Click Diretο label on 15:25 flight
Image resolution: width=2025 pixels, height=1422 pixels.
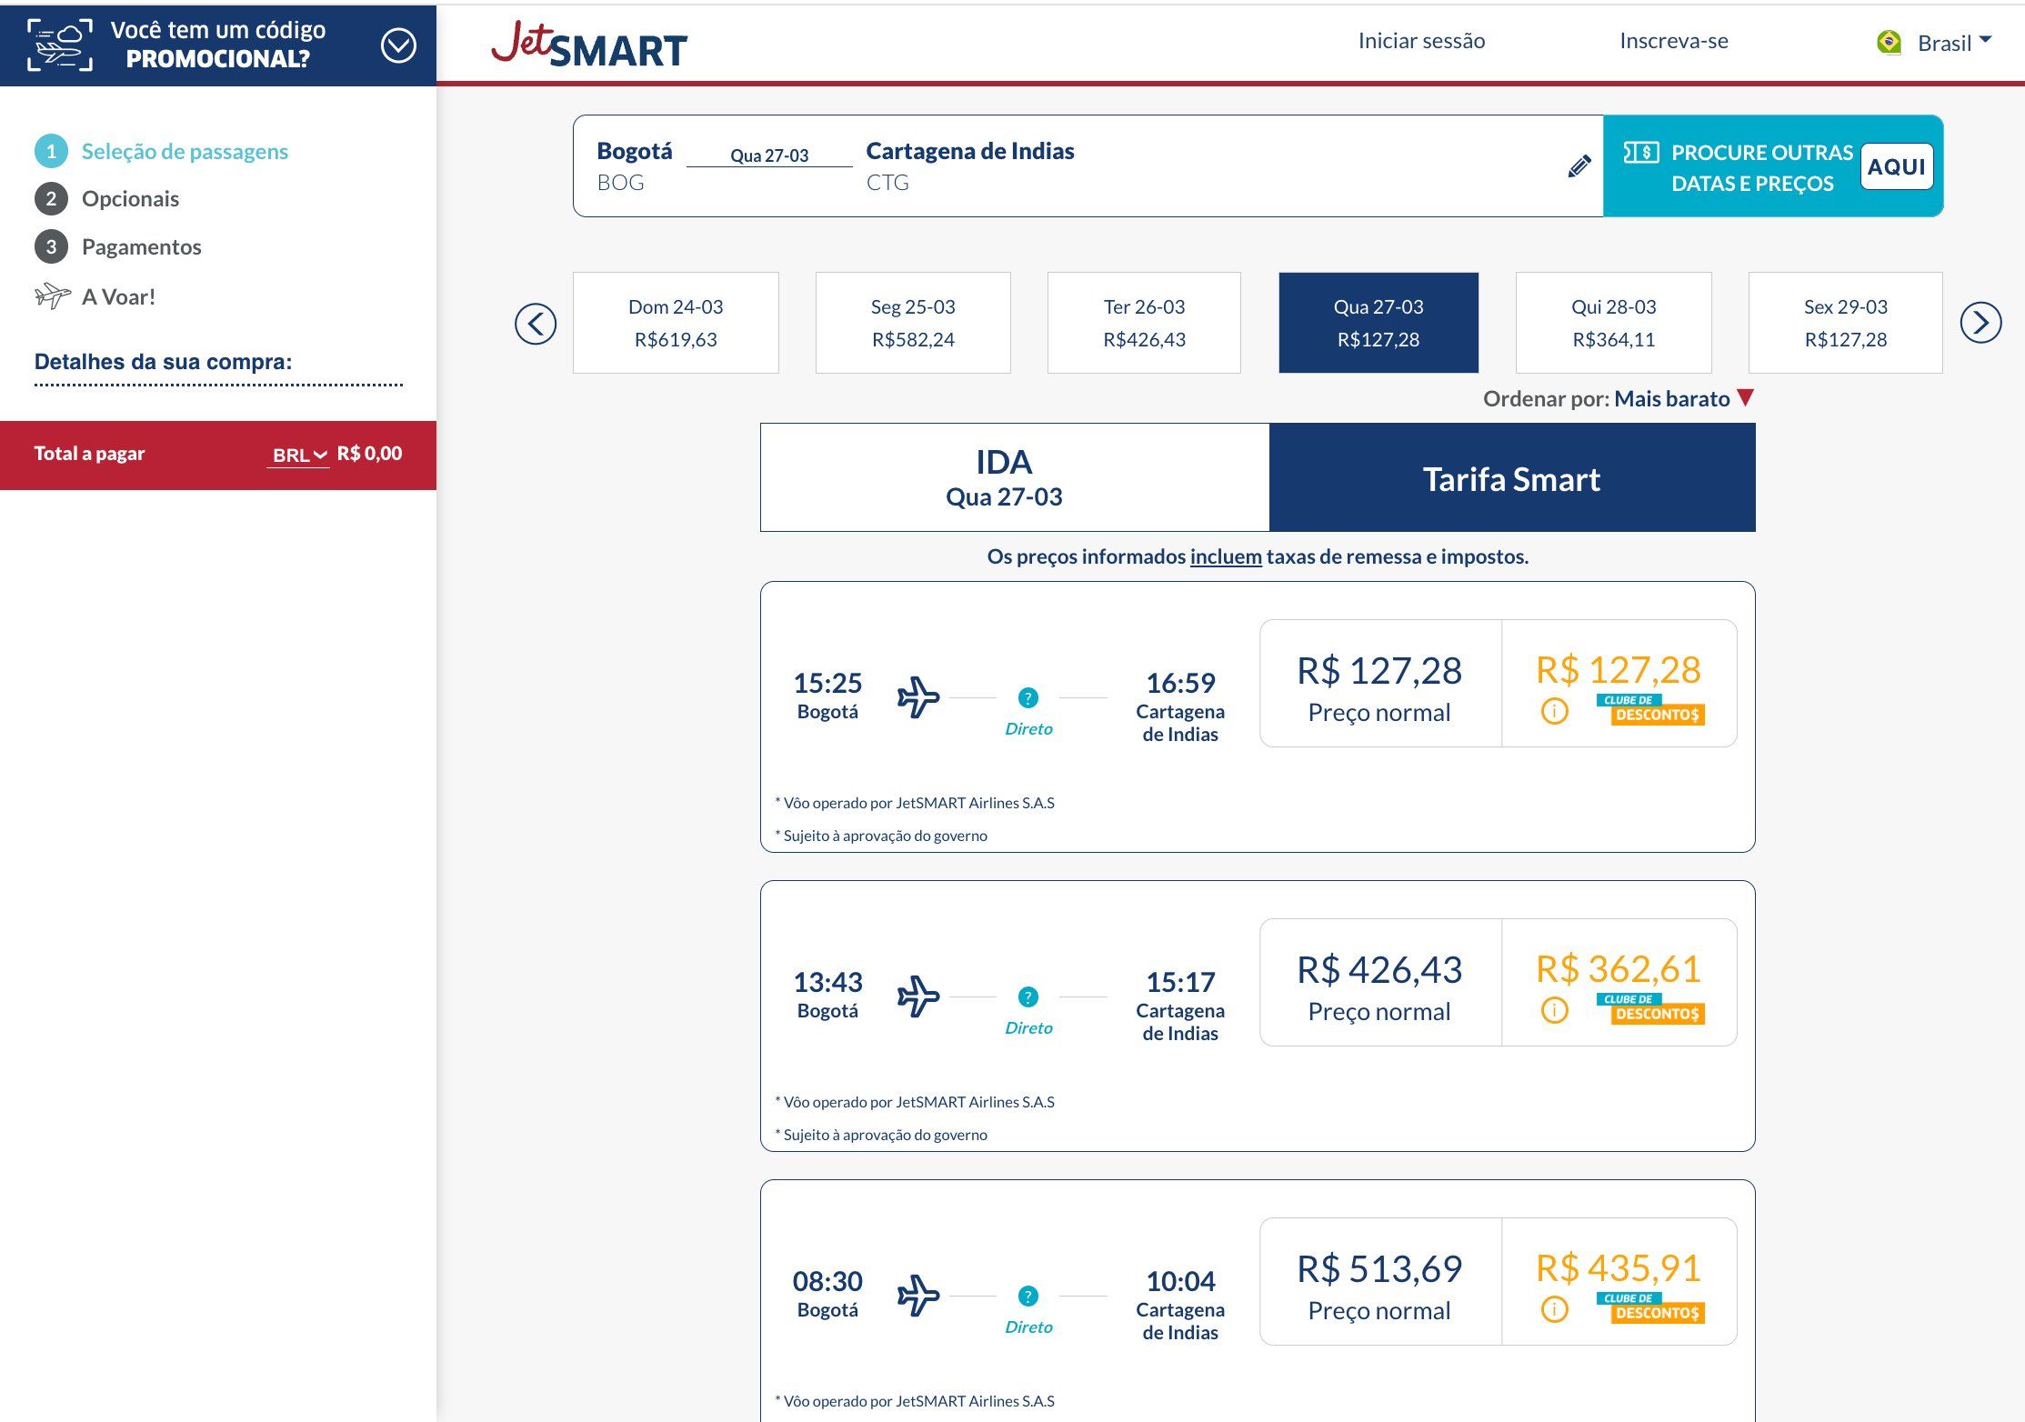coord(1028,728)
